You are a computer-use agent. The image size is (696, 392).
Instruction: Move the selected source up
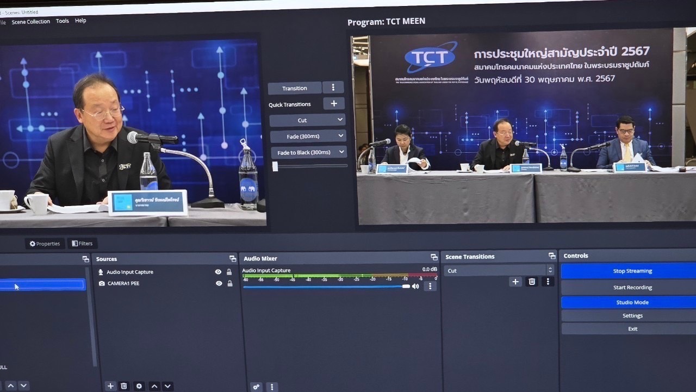[x=154, y=386]
